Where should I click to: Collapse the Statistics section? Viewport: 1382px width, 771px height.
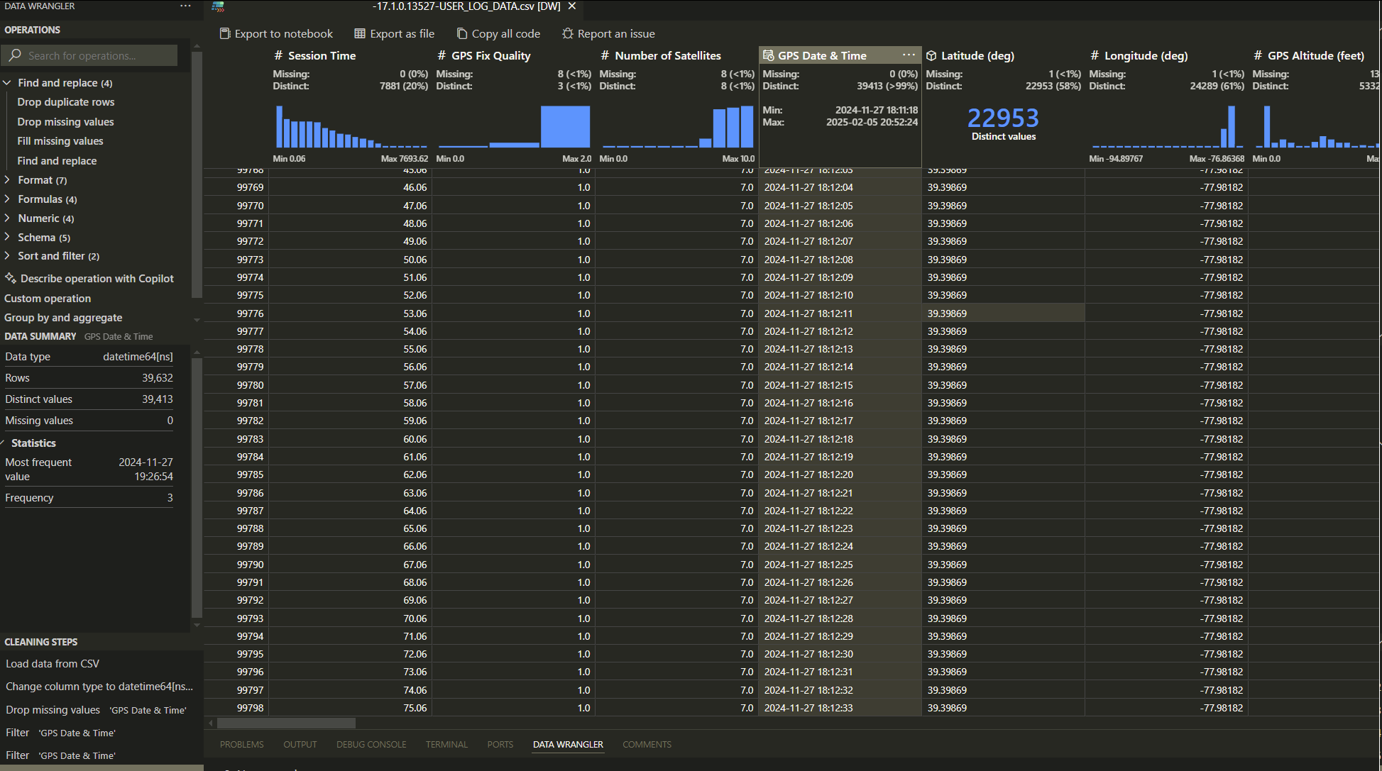tap(4, 443)
